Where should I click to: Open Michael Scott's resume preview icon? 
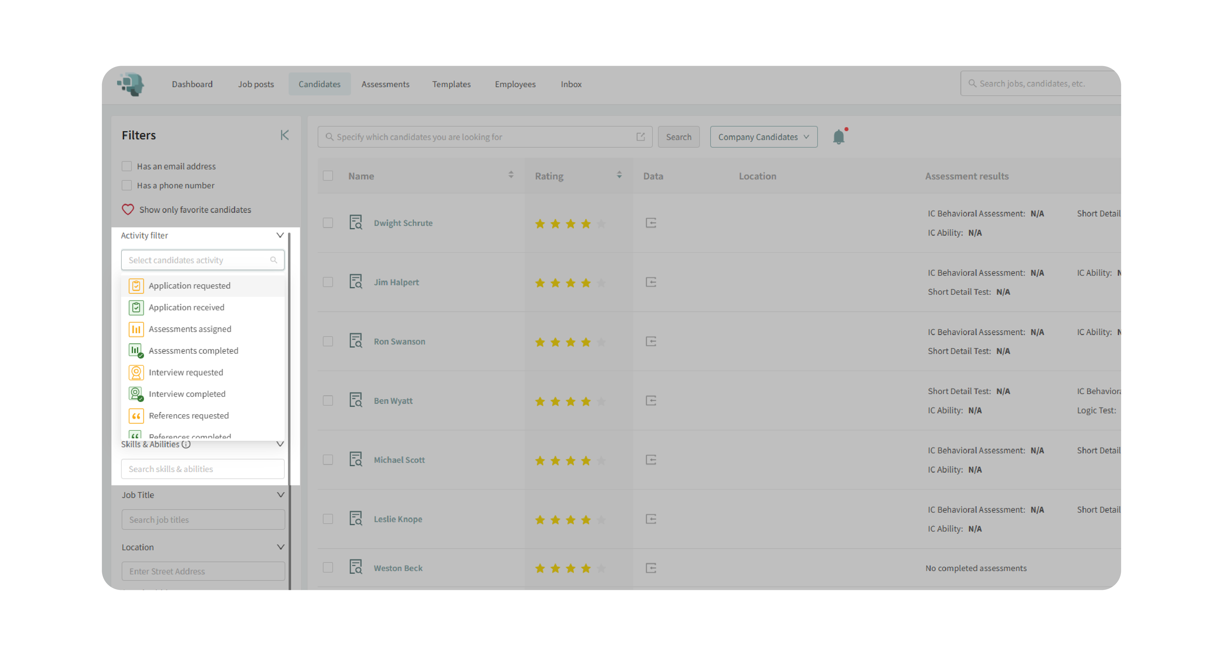(x=356, y=459)
